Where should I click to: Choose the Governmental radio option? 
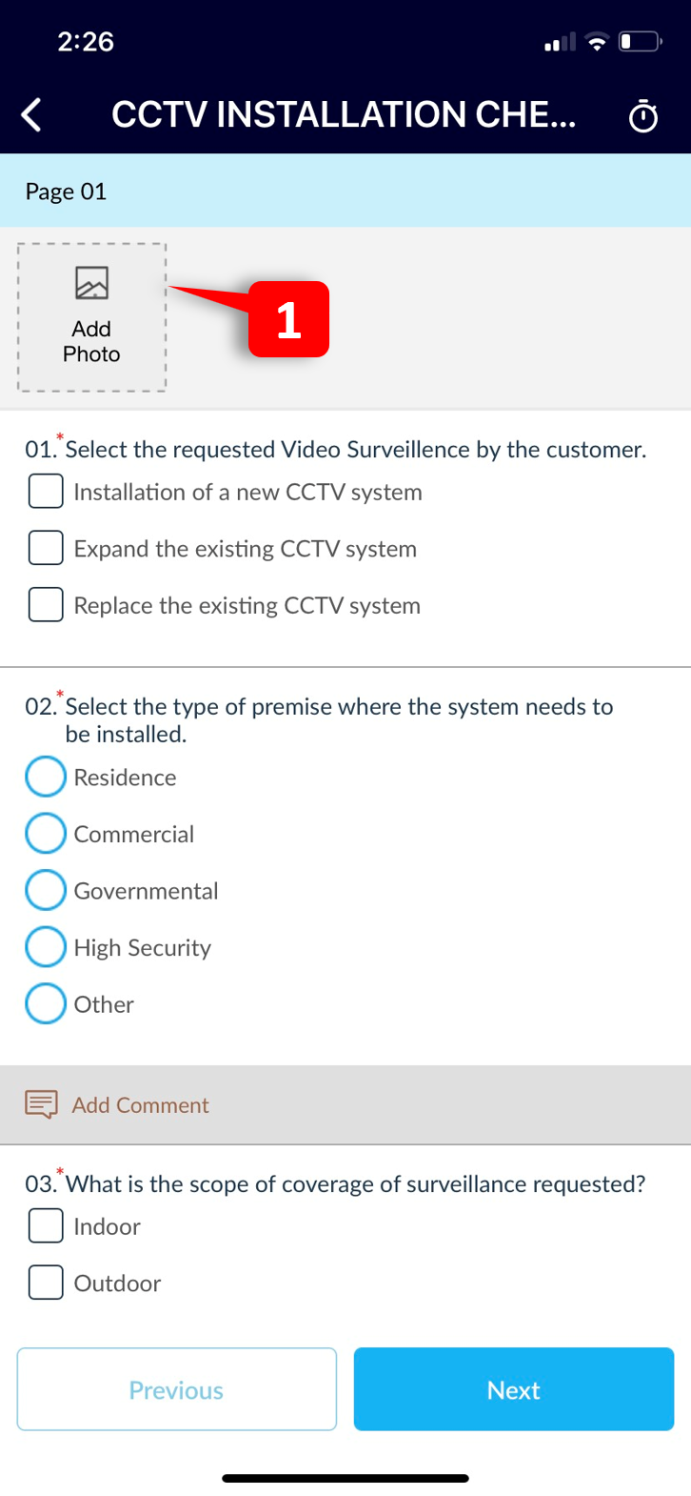click(46, 890)
